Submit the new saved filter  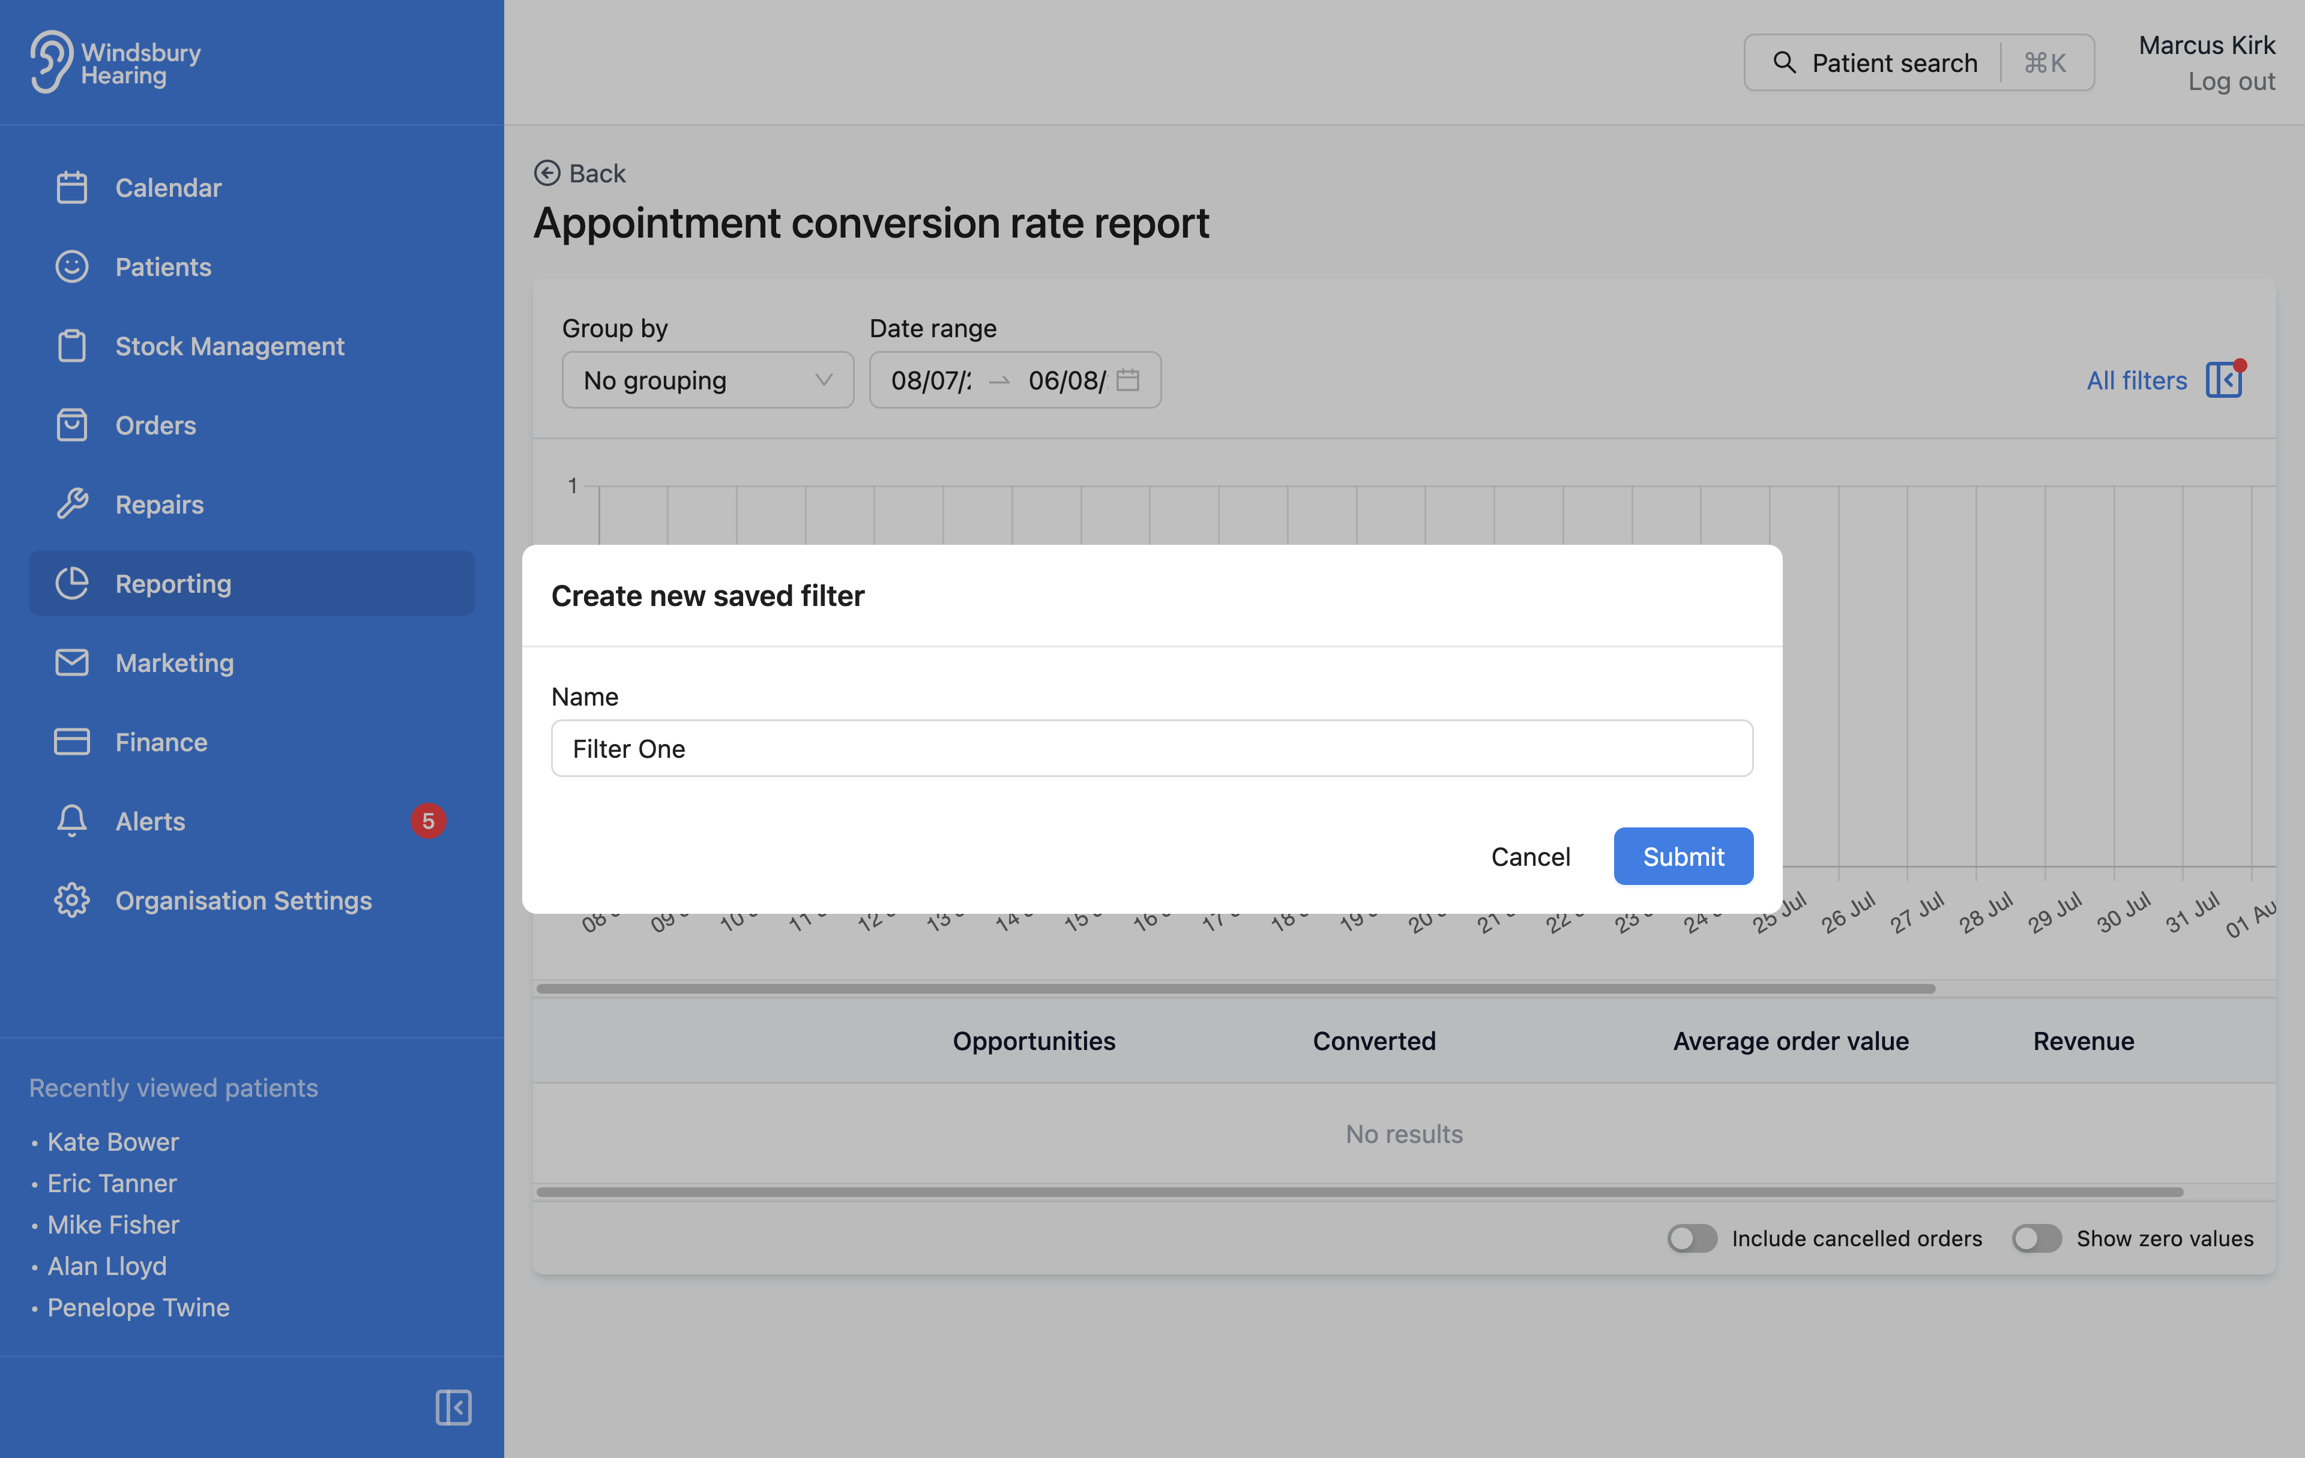click(1683, 856)
